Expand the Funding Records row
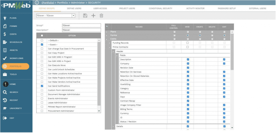The width and height of the screenshot is (276, 133). (x=109, y=43)
